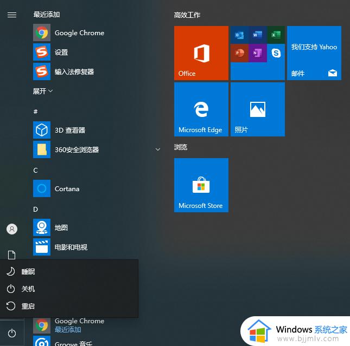This screenshot has height=346, width=350.
Task: Open the 邮件 mail tile
Action: coord(314,53)
